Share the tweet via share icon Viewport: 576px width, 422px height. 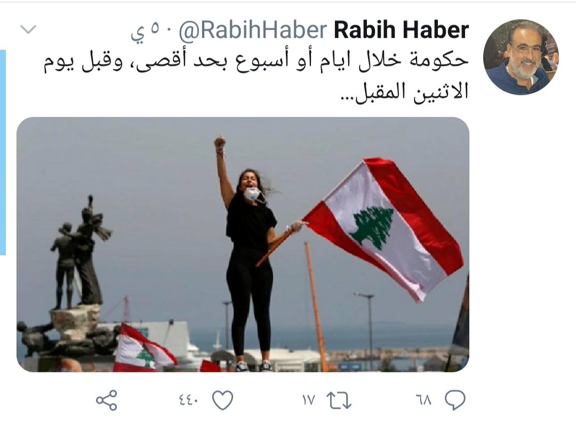(107, 400)
